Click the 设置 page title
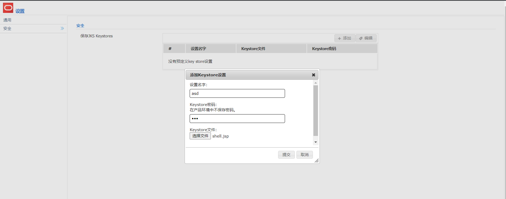Image resolution: width=506 pixels, height=199 pixels. (20, 11)
